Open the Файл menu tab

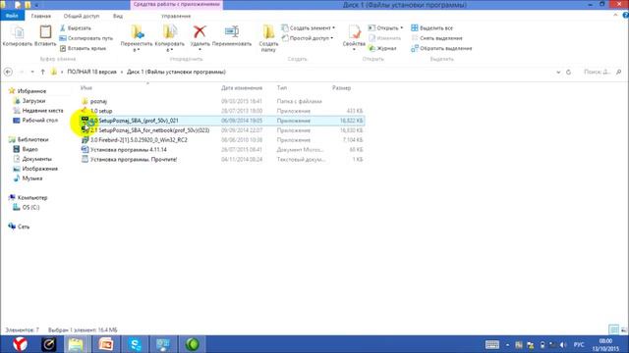[12, 16]
